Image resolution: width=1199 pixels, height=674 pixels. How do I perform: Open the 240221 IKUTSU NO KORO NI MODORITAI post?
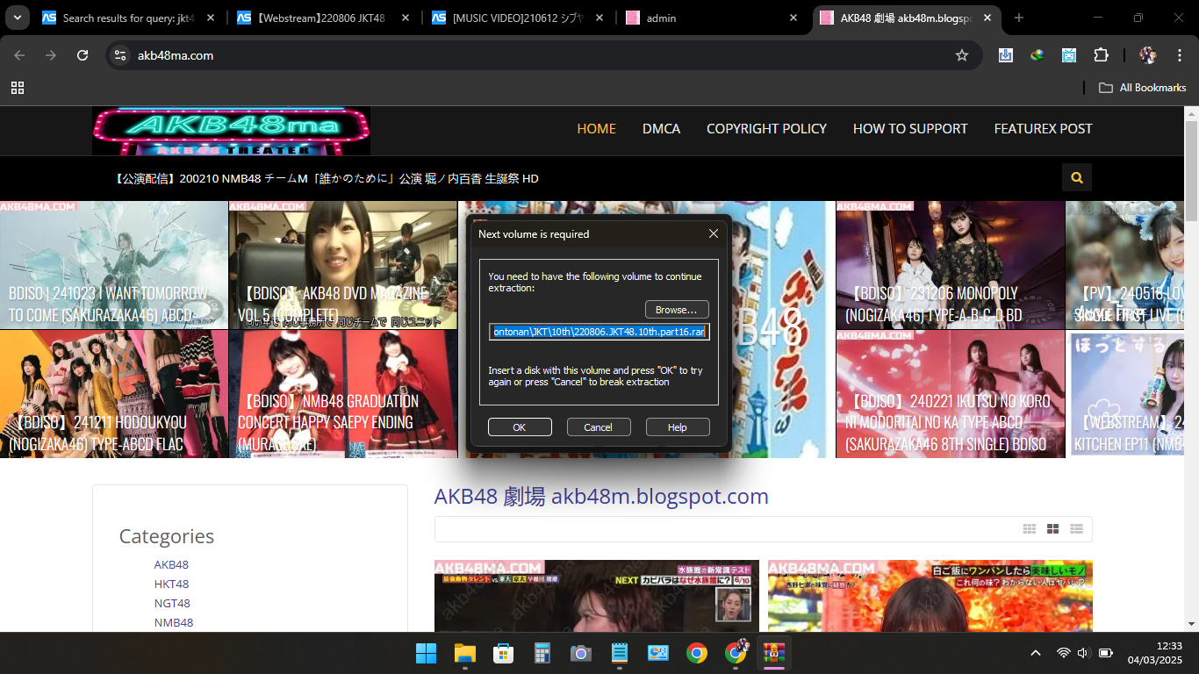(x=951, y=394)
